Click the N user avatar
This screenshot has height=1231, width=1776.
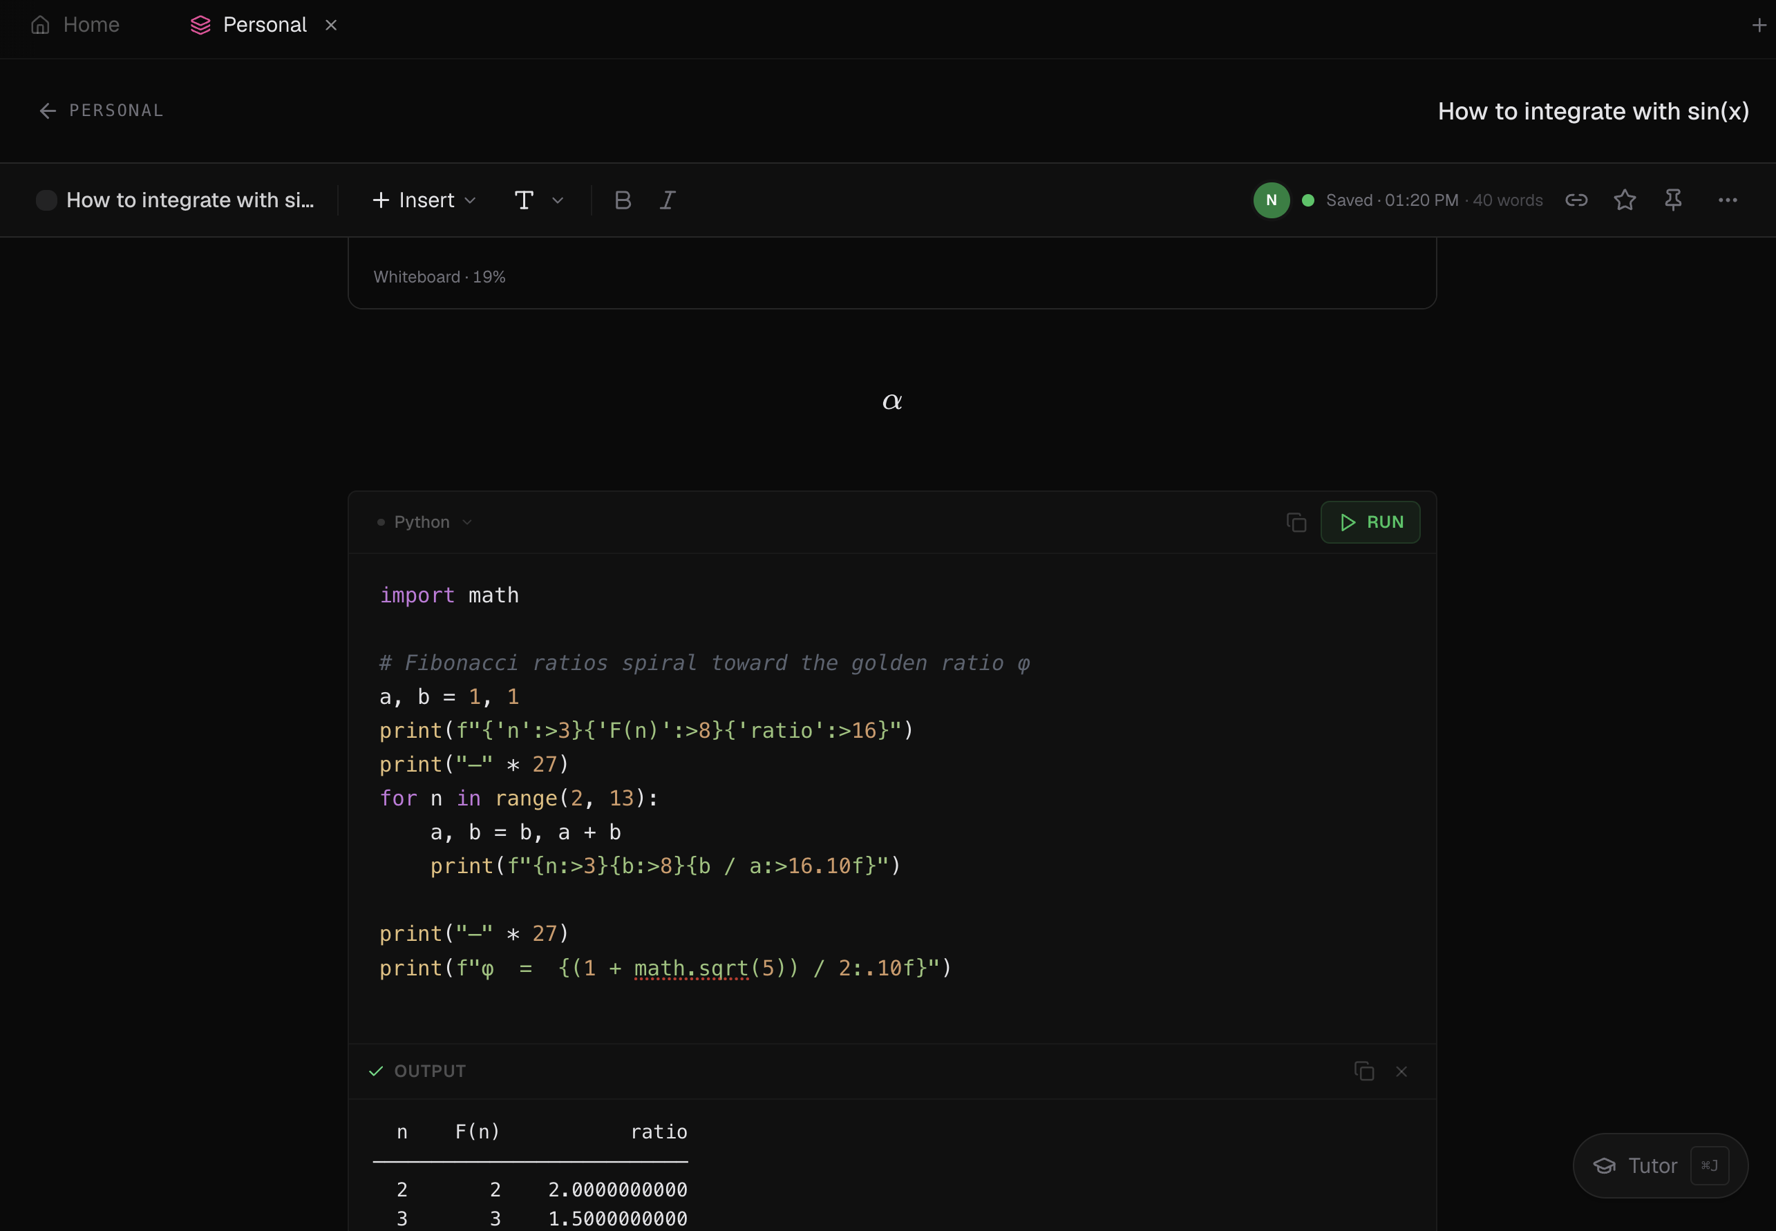(x=1271, y=200)
